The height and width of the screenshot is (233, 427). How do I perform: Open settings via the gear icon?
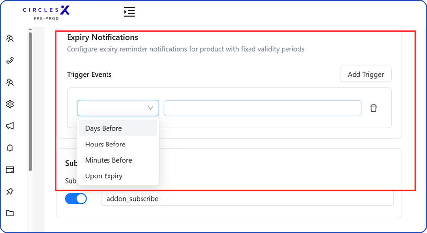pos(10,104)
